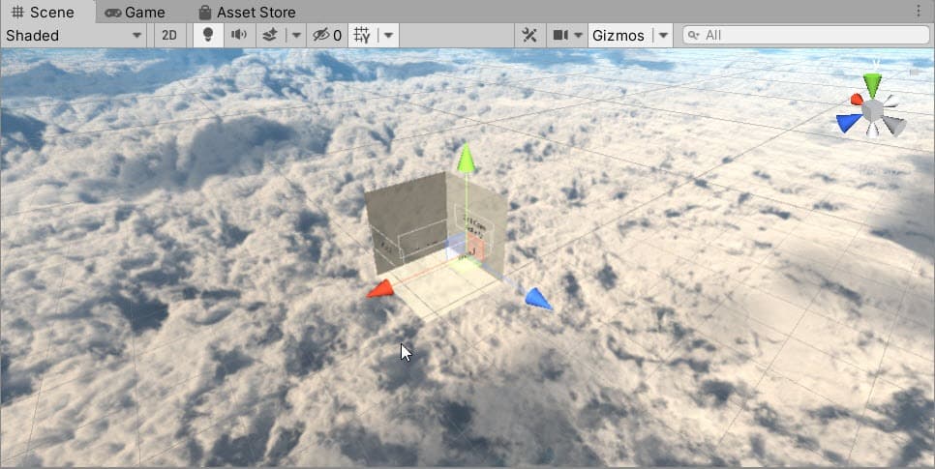
Task: Click the effects layers icon in the toolbar
Action: [x=271, y=35]
